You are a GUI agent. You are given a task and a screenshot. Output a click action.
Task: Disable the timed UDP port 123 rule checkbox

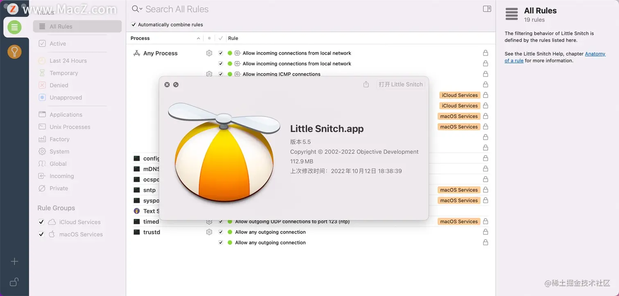(x=221, y=221)
